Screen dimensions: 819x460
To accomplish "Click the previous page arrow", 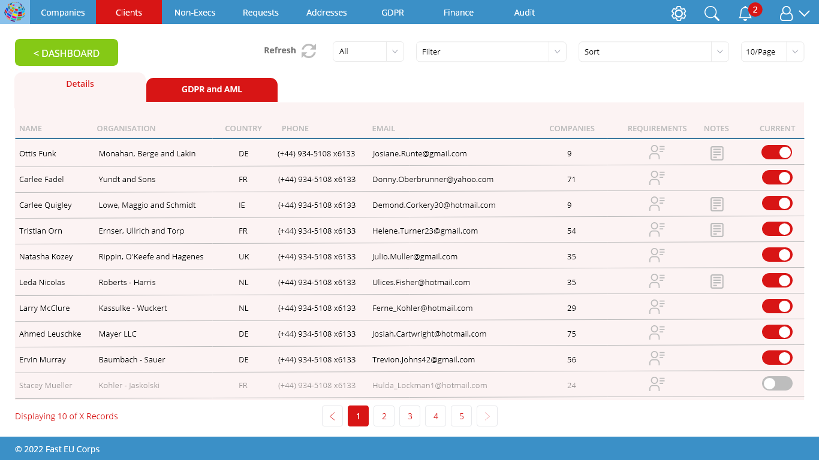I will click(332, 416).
